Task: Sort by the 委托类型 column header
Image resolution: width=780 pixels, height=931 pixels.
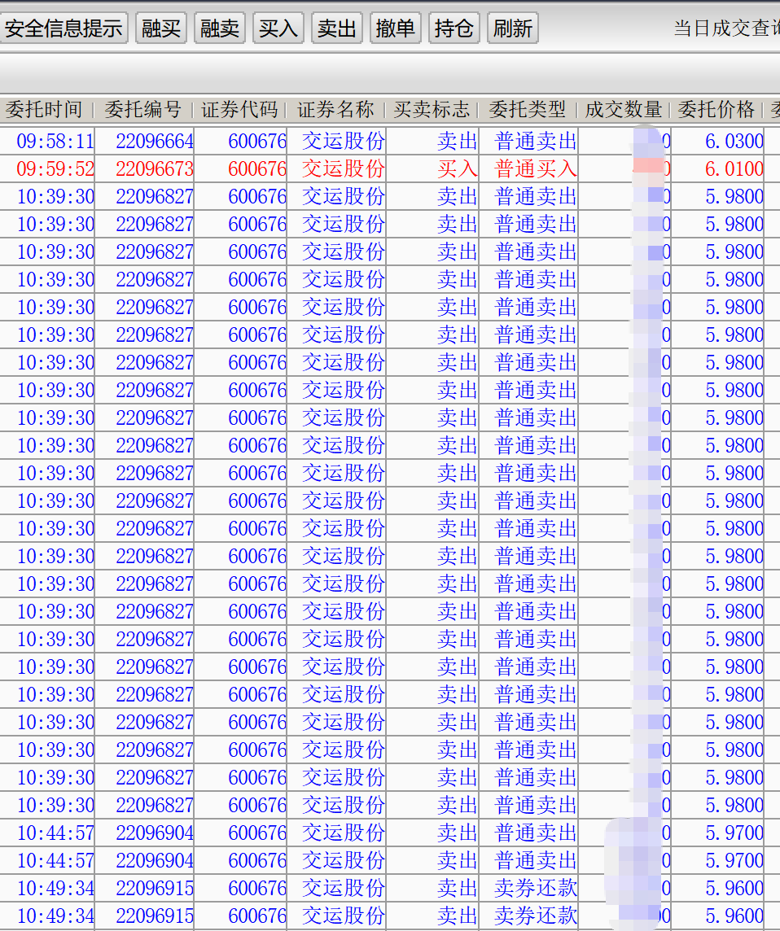Action: 528,109
